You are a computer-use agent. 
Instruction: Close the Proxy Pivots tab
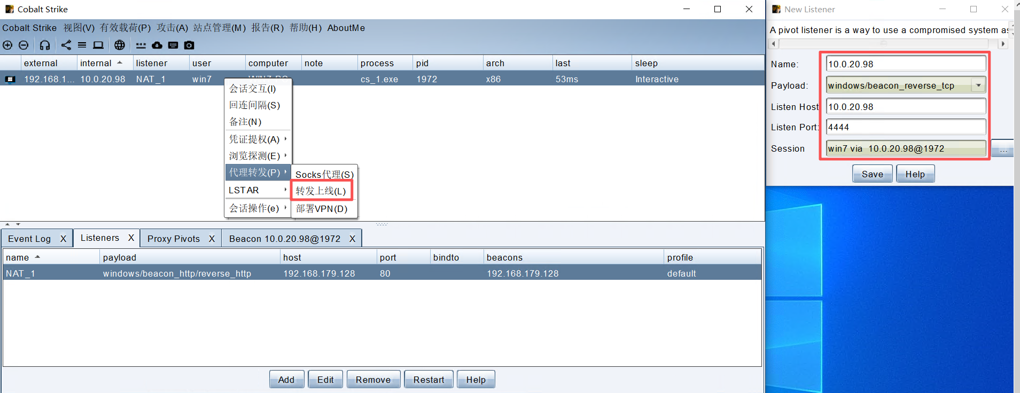[x=212, y=239]
